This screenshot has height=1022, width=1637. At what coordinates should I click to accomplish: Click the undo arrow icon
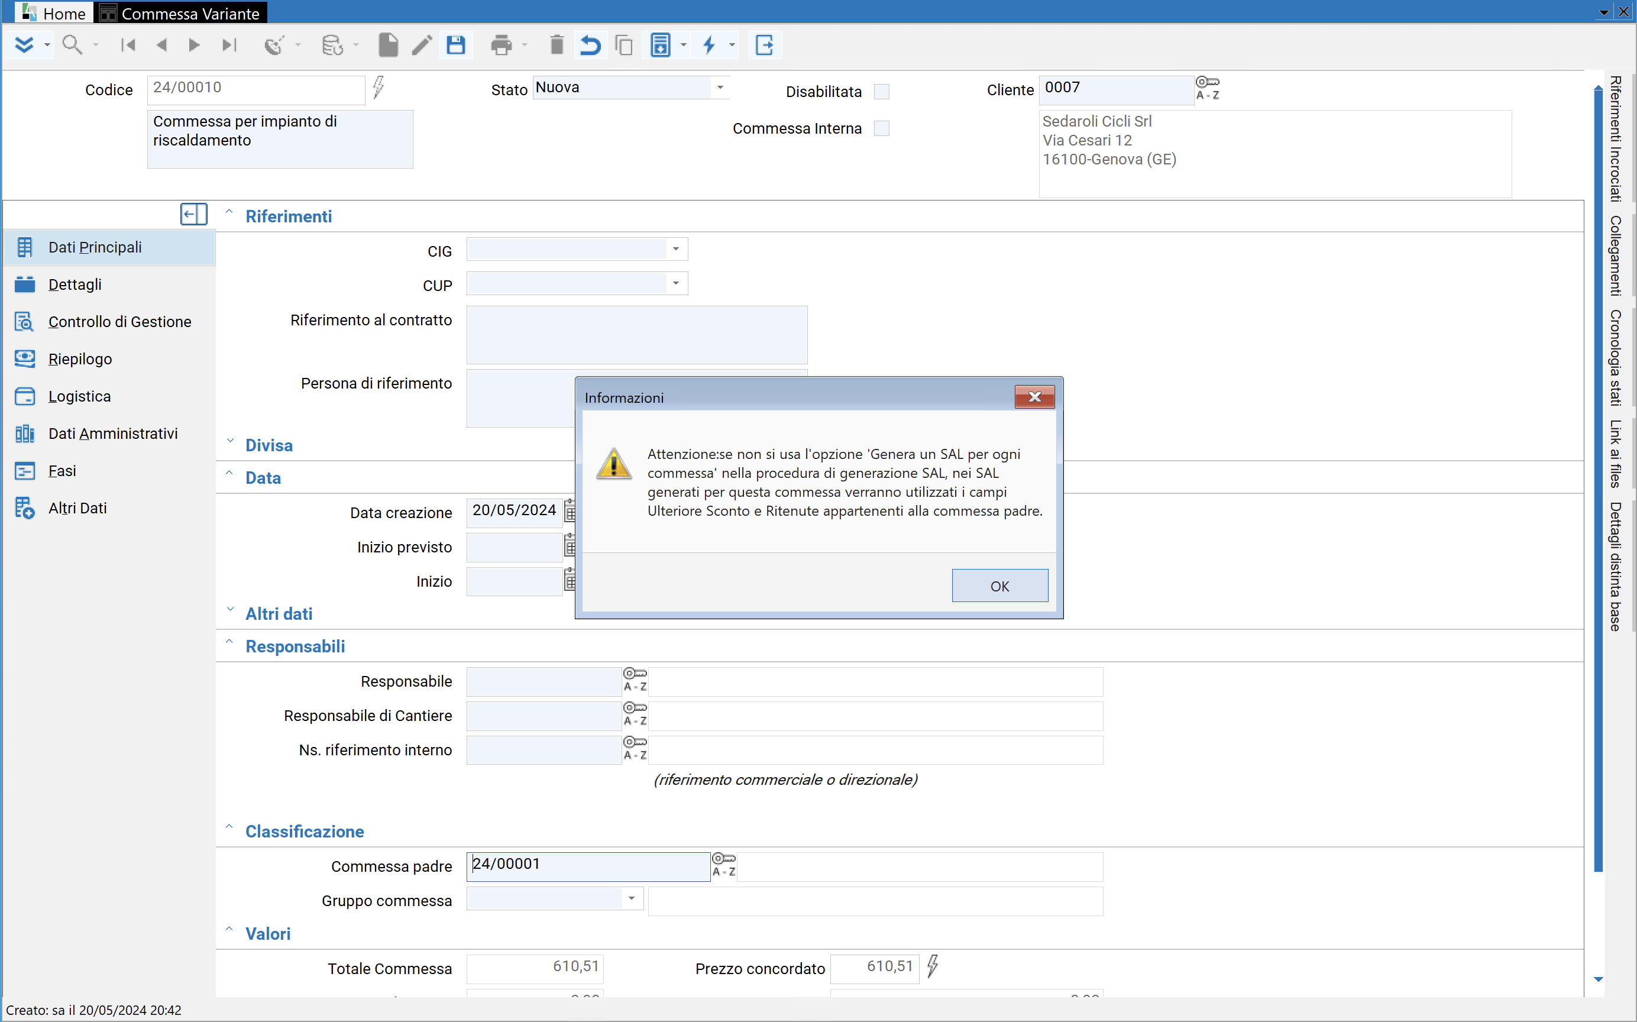590,46
